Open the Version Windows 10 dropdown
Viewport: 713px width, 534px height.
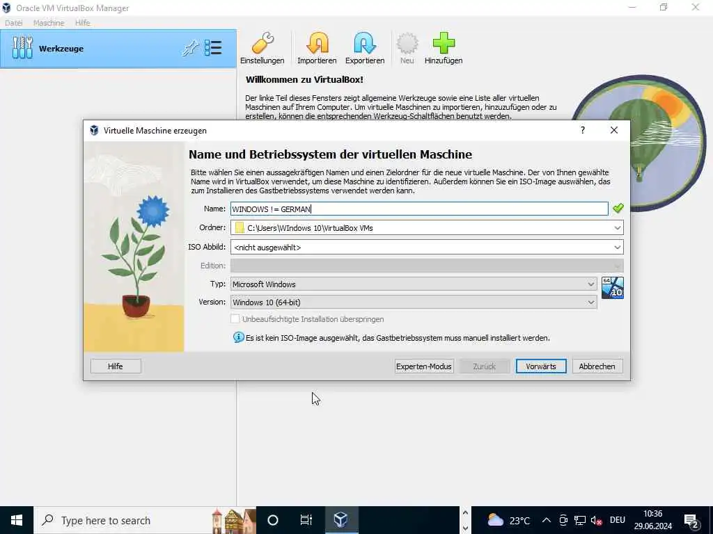coord(414,302)
